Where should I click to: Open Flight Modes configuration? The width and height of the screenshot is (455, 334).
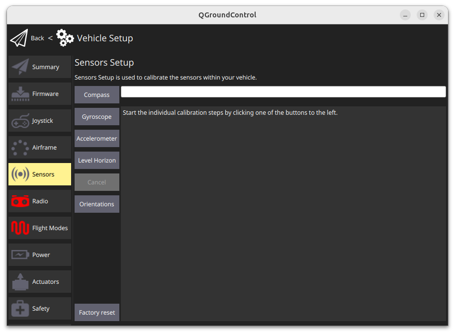[40, 228]
